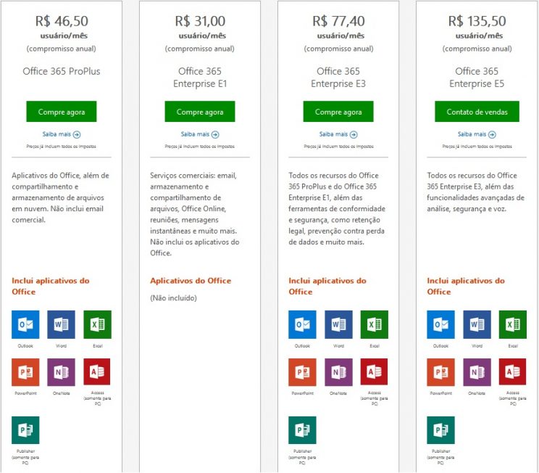
Task: Click 'Aplicativos do Office' heading in E1 plan
Action: [x=191, y=281]
